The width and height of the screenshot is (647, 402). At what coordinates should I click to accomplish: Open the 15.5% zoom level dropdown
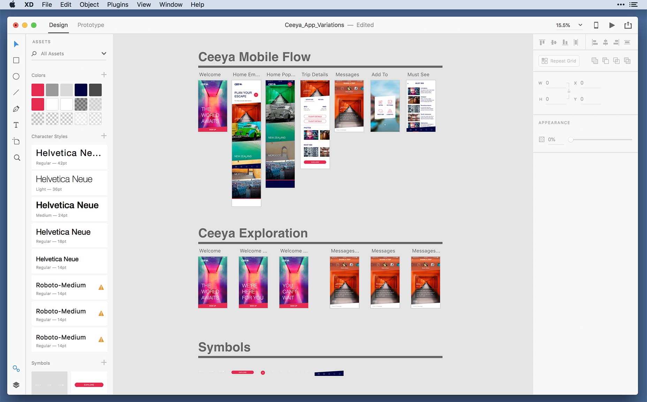pyautogui.click(x=569, y=25)
